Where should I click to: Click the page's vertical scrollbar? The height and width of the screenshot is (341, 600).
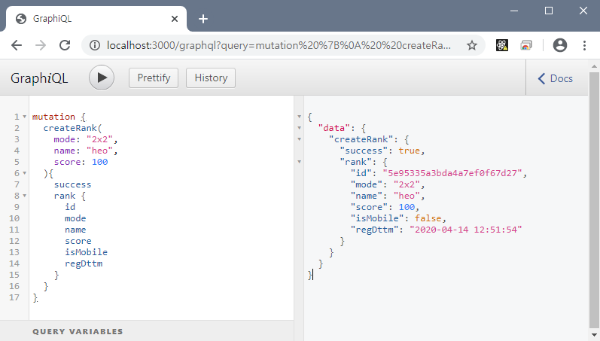[x=594, y=199]
